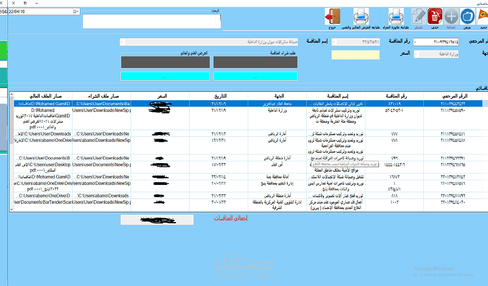
Task: Click the إسم المنافسة column header
Action: [336, 96]
